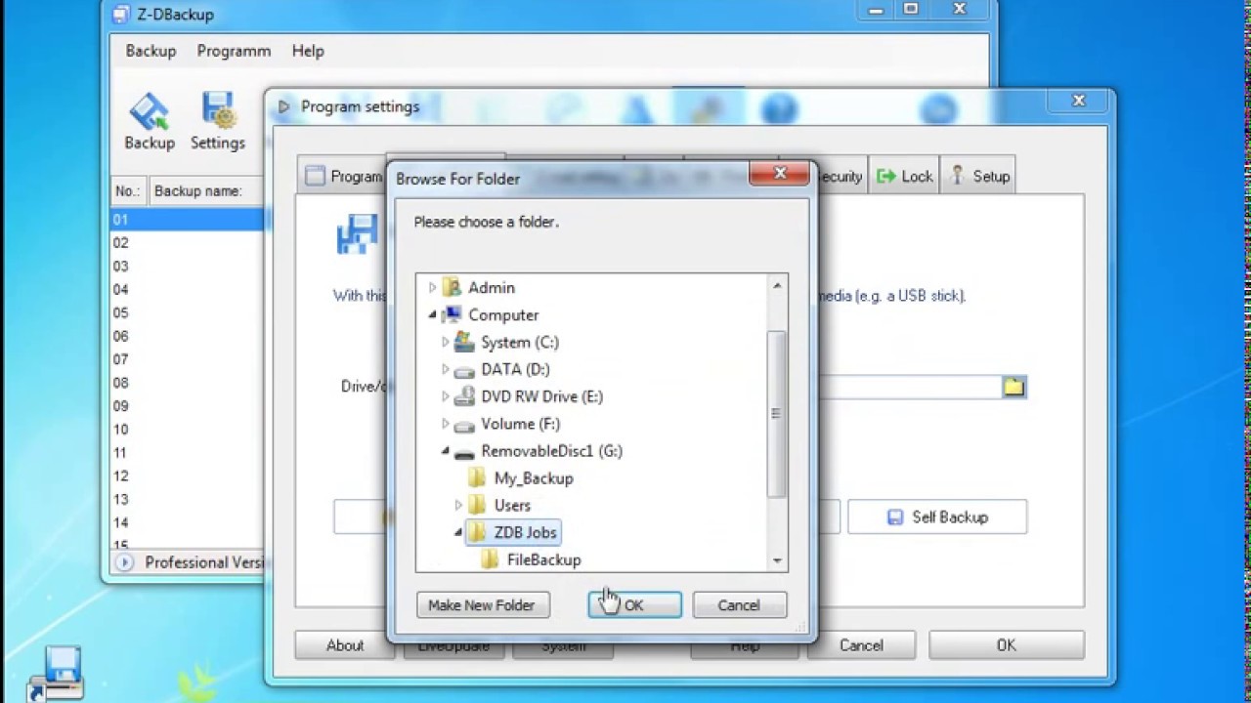This screenshot has height=703, width=1251.
Task: Select backup row 08
Action: (188, 383)
